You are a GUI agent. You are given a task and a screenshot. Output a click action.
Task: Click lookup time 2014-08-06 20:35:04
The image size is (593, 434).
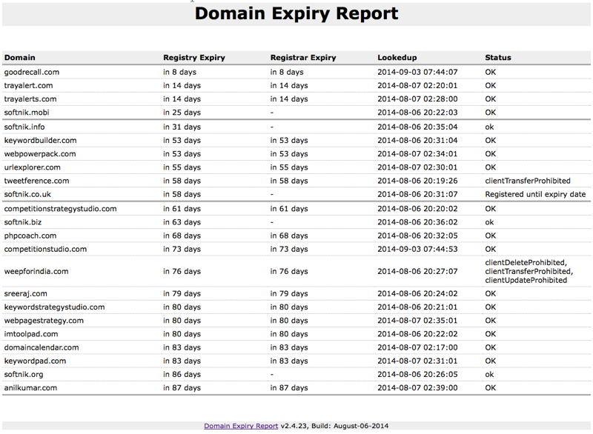pyautogui.click(x=417, y=127)
